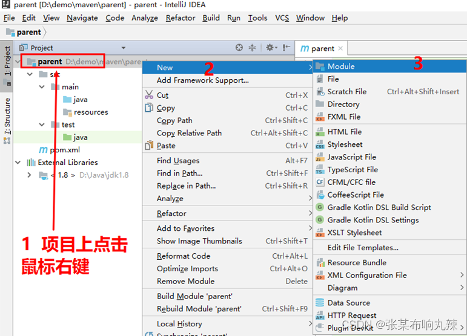Open the File menu
Image resolution: width=467 pixels, height=336 pixels.
(9, 18)
